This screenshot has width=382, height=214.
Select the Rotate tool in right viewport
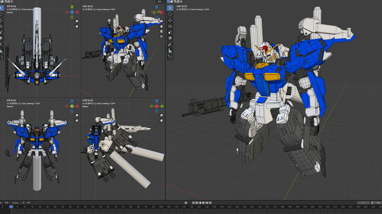point(170,26)
